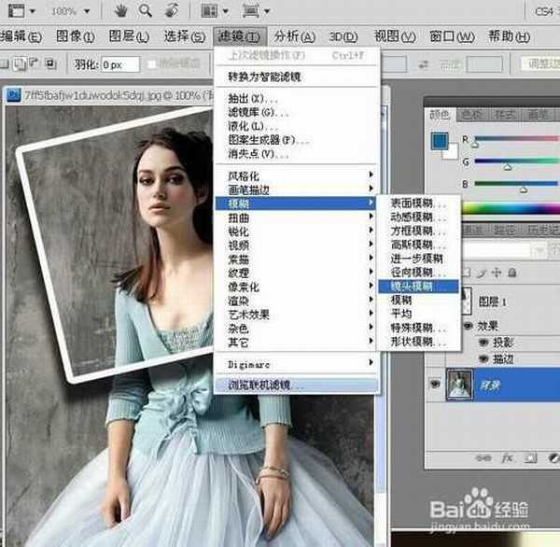Open the 图像(I) menu
Viewport: 560px width, 547px height.
click(75, 36)
